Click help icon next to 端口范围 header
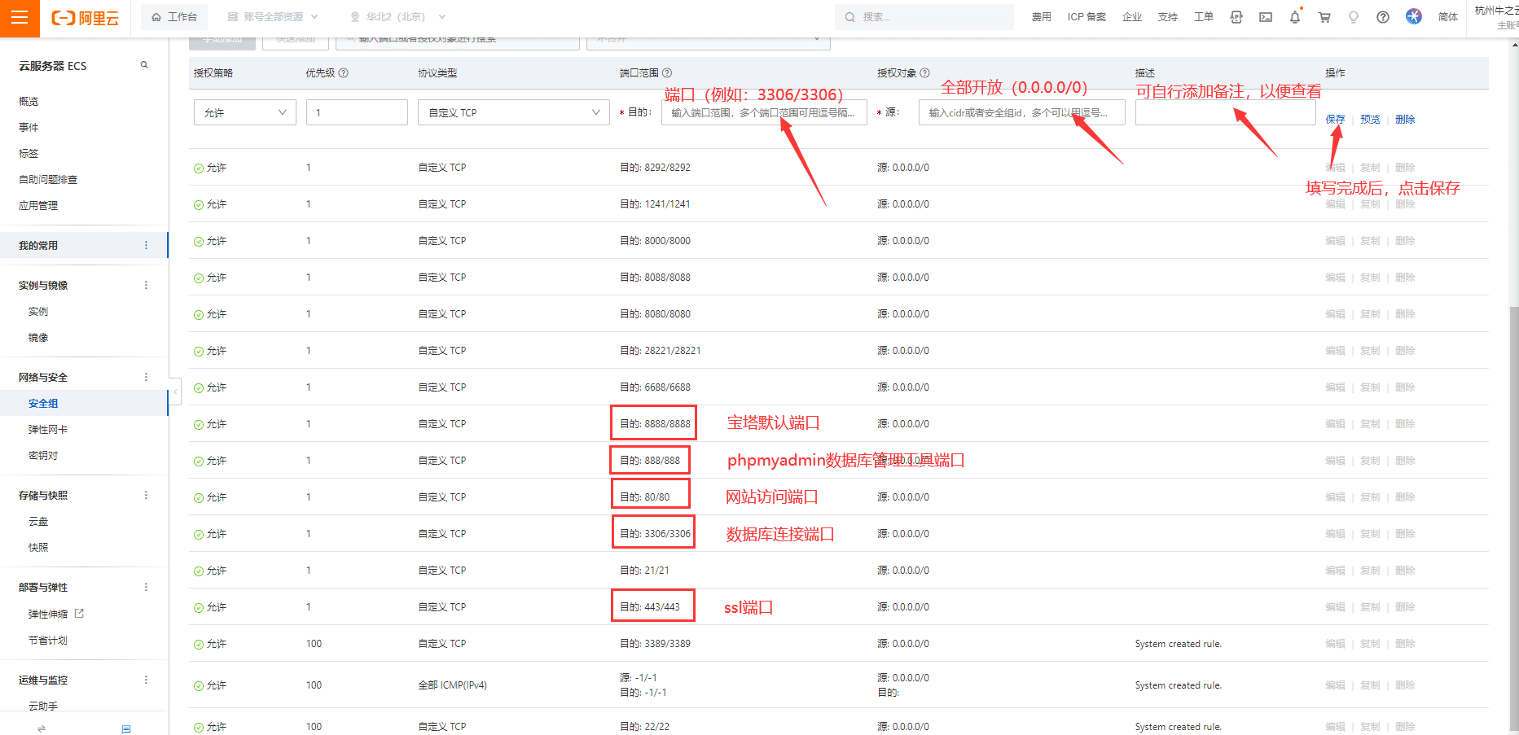This screenshot has width=1519, height=735. pyautogui.click(x=667, y=73)
